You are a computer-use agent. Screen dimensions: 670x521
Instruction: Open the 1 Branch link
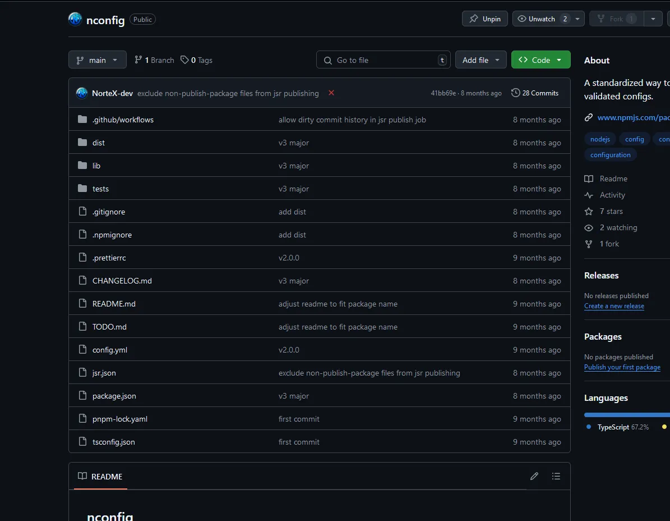pyautogui.click(x=154, y=60)
